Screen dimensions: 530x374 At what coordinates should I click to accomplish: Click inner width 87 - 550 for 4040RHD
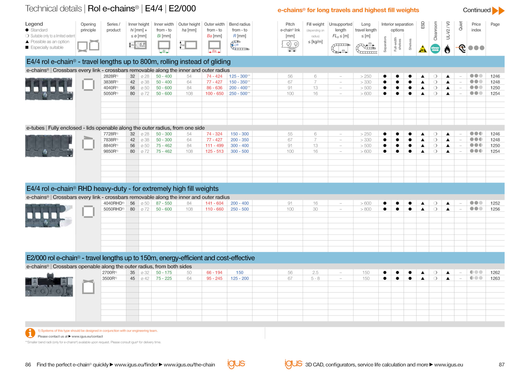(164, 203)
